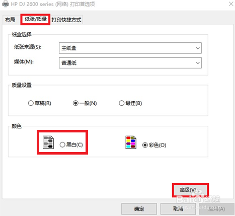
Task: Switch to the 纸张/质量 tab
Action: coord(36,19)
